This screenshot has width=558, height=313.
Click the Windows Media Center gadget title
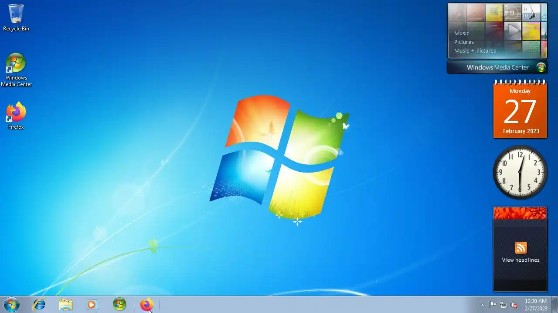coord(497,67)
